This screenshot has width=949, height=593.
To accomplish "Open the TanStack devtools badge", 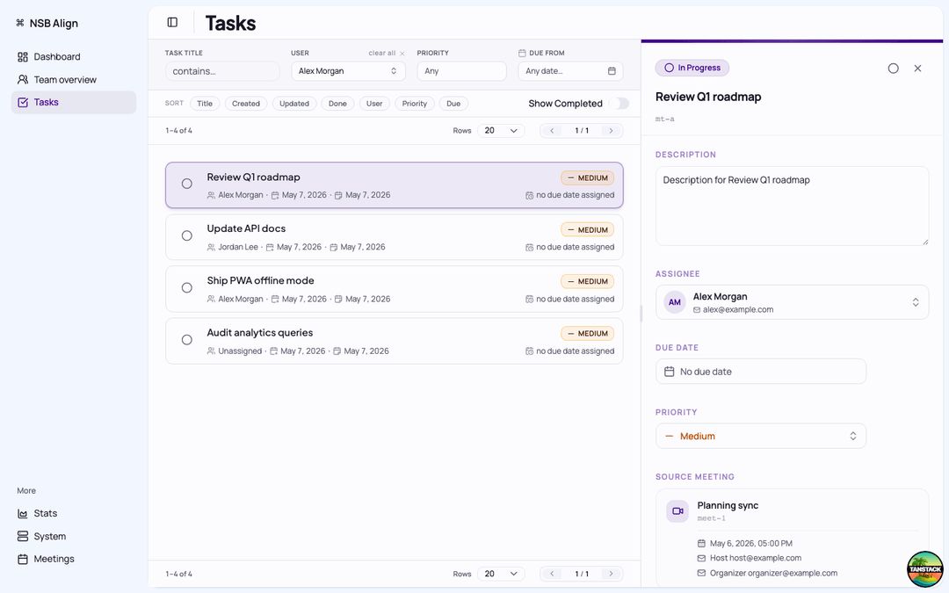I will click(x=924, y=568).
